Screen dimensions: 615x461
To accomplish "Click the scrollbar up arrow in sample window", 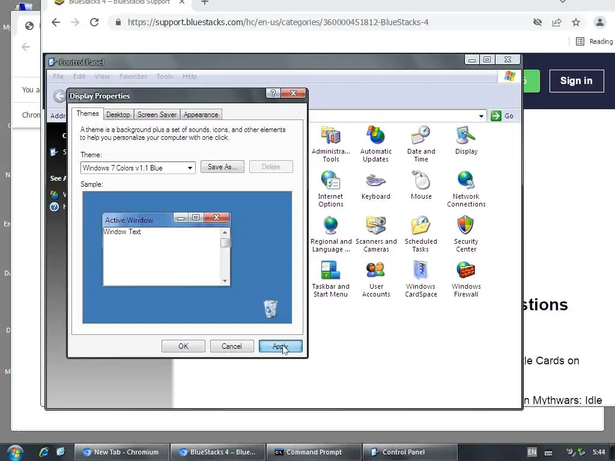I will [x=225, y=232].
